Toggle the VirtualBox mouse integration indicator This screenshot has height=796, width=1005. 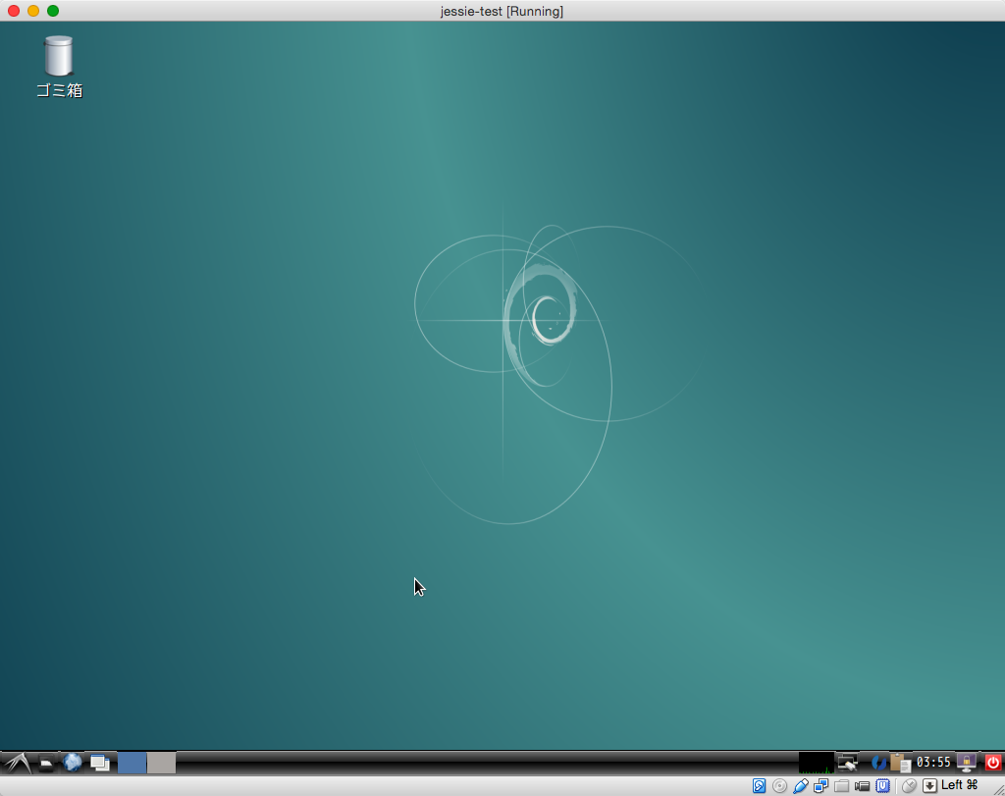coord(909,786)
